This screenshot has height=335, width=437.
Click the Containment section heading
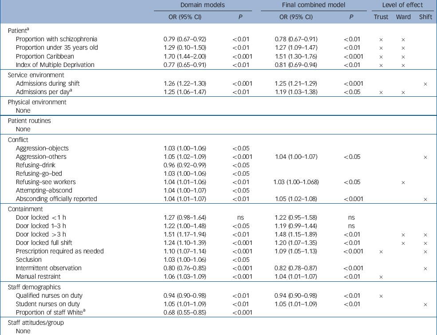coord(25,209)
